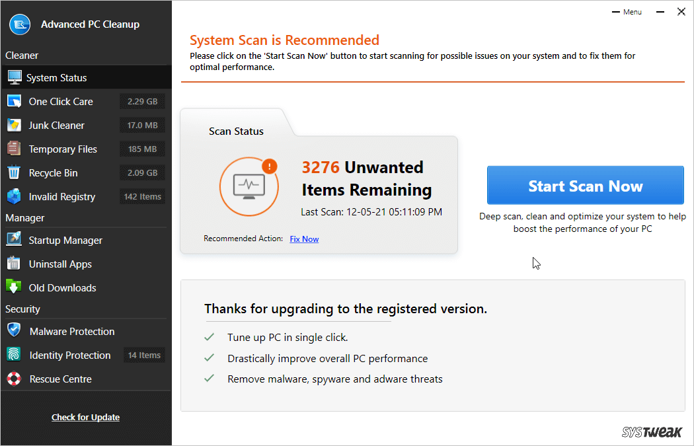
Task: Click the Recycle Bin cleaner icon
Action: [15, 172]
